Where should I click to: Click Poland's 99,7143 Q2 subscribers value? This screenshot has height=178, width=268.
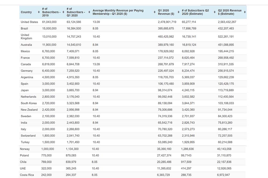186,155
